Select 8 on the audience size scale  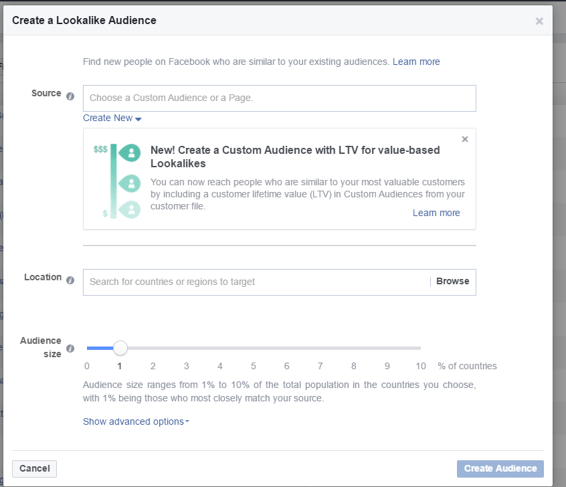pos(354,366)
